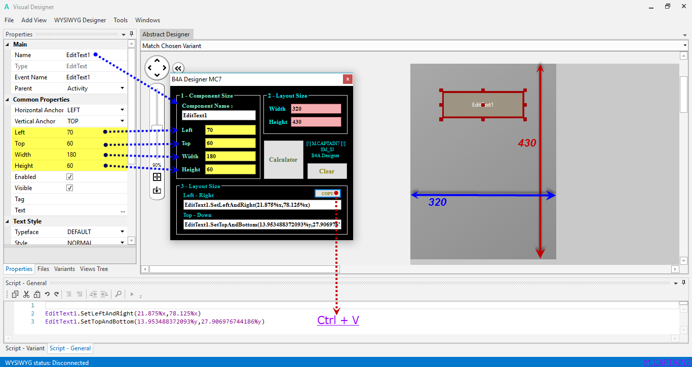Pan view up with navigation arrow
Screen dimensions: 692x367
pos(158,61)
